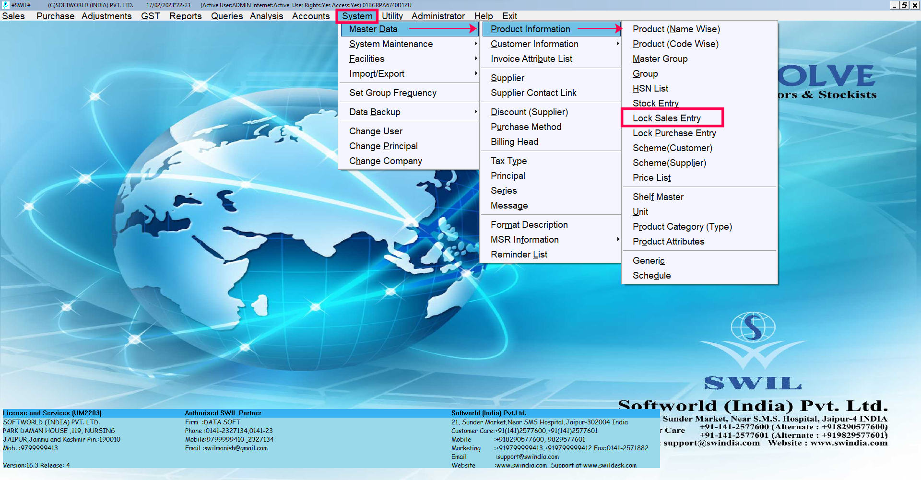This screenshot has width=921, height=480.
Task: Open Supplier master entry
Action: 551,78
